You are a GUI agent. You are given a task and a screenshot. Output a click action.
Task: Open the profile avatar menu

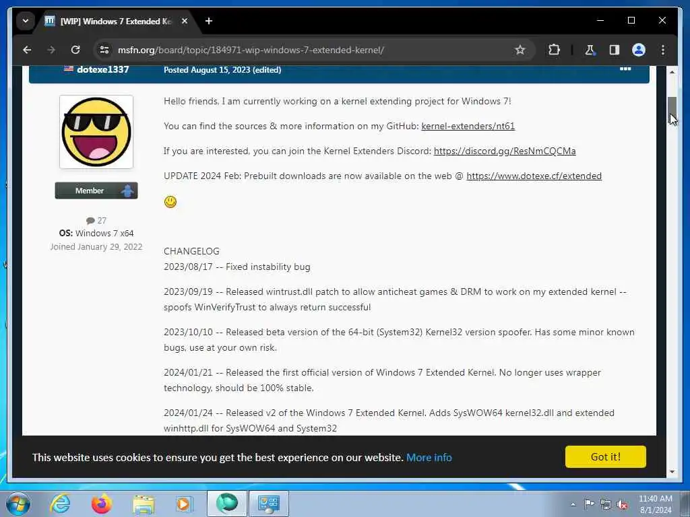[x=639, y=50]
